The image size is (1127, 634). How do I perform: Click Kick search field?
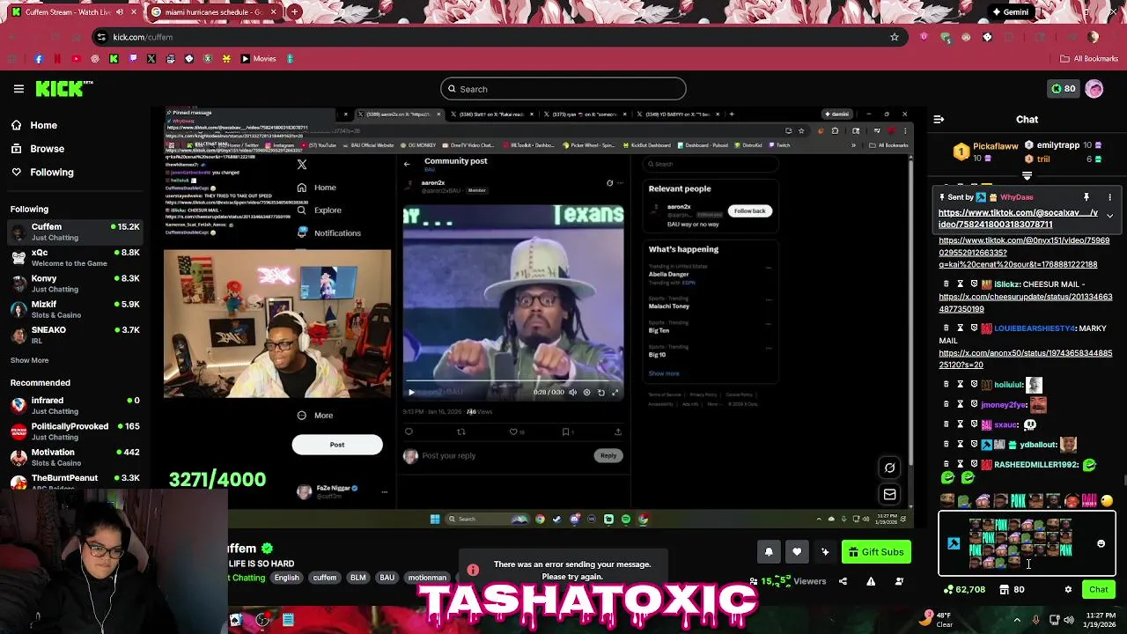coord(563,89)
